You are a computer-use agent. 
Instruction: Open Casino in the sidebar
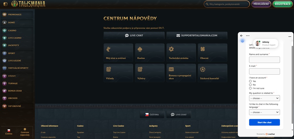(17, 30)
